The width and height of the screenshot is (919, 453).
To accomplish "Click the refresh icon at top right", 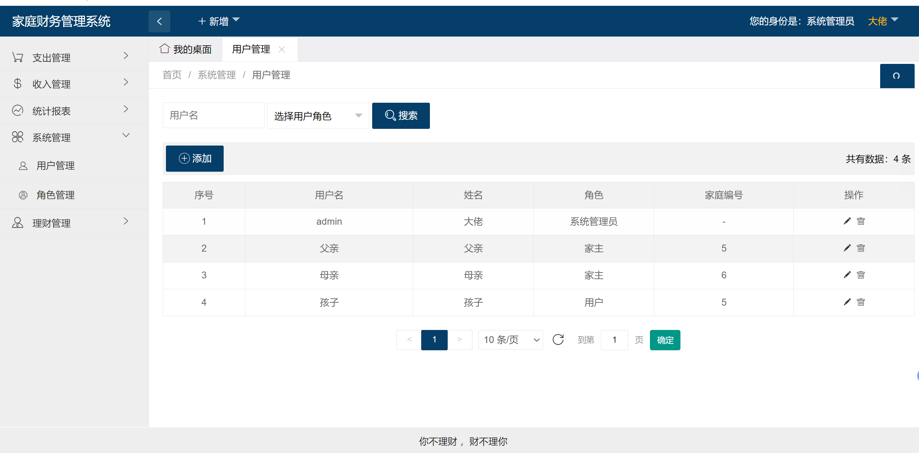I will [x=896, y=76].
